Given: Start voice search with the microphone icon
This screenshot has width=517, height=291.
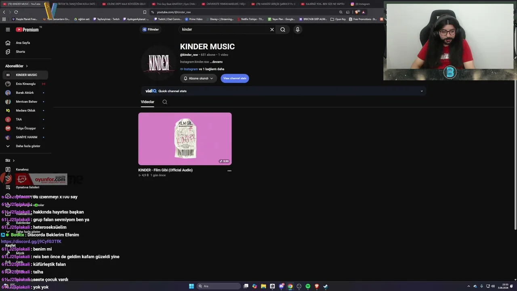Looking at the screenshot, I should click(x=298, y=30).
